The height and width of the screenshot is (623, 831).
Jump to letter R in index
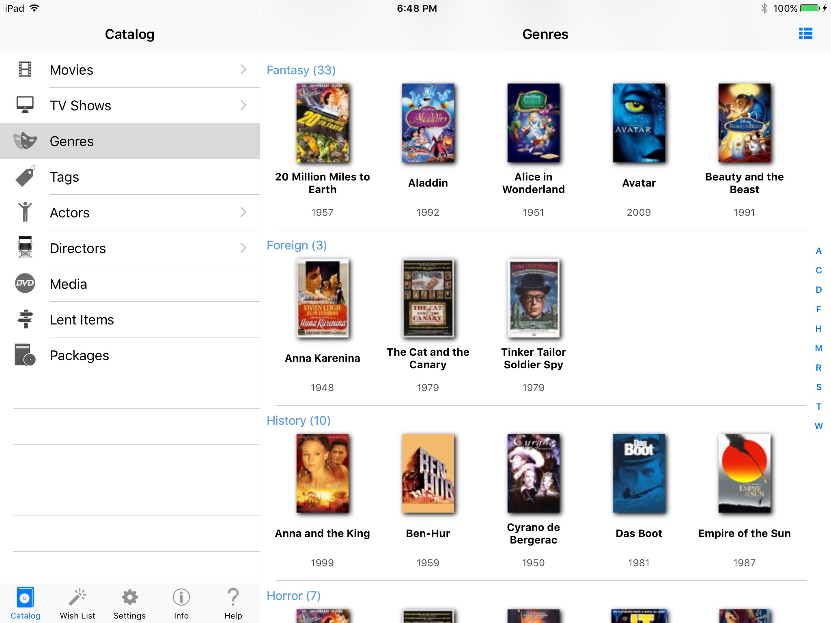pyautogui.click(x=819, y=368)
